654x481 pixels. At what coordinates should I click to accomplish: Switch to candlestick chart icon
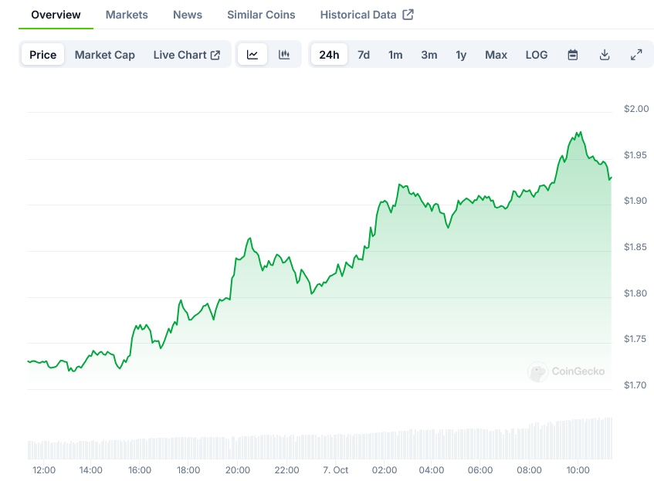(x=284, y=55)
